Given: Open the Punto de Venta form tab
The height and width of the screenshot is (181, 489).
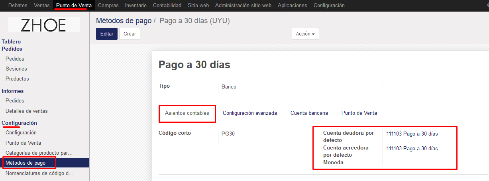Looking at the screenshot, I should click(x=359, y=113).
